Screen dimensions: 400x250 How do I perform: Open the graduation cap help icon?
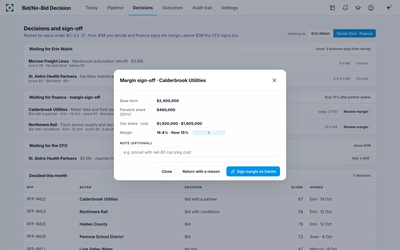(x=358, y=8)
